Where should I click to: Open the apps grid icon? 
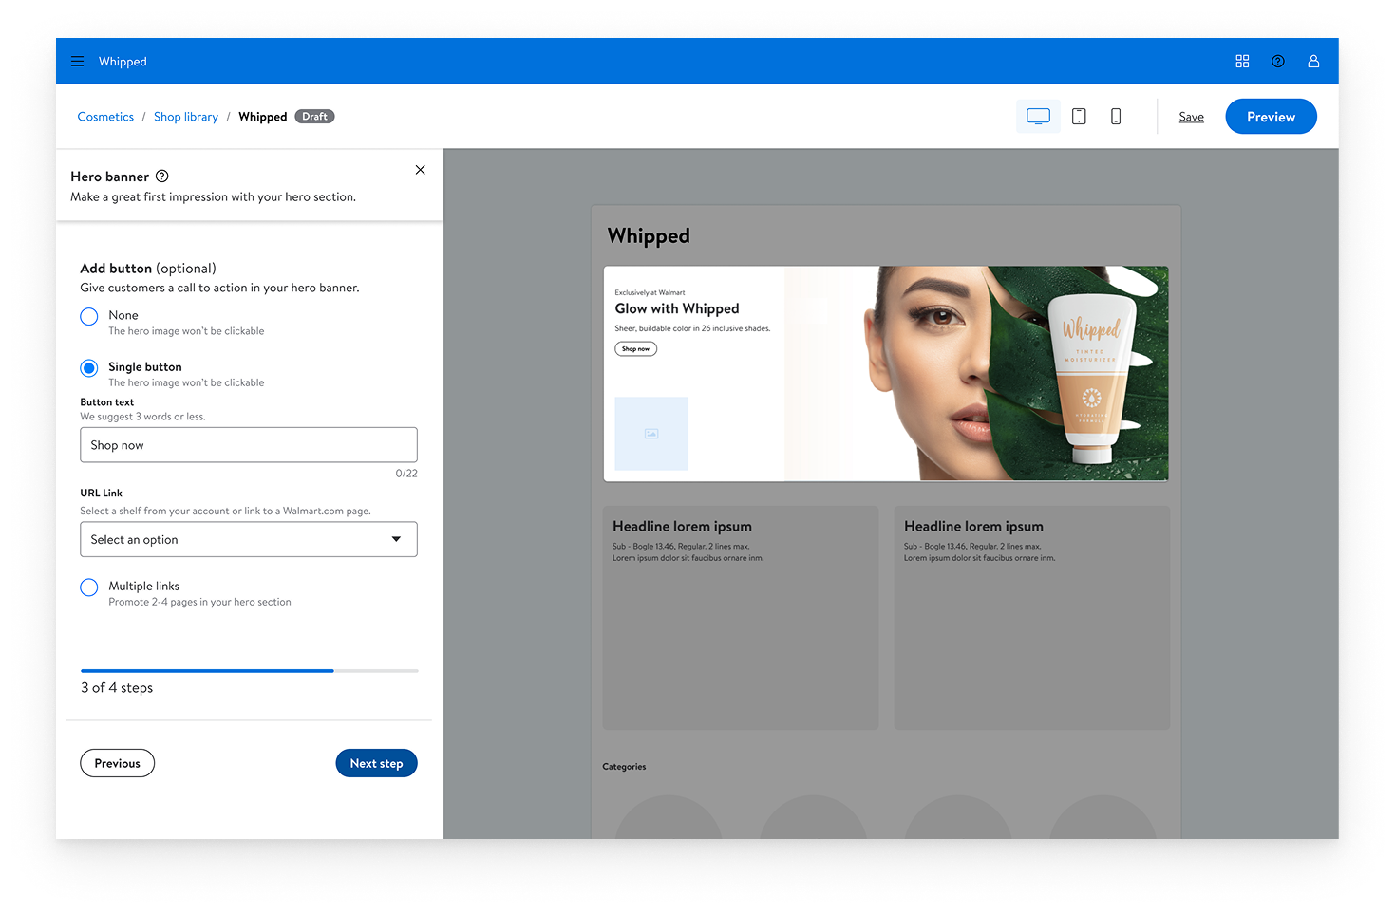tap(1242, 62)
